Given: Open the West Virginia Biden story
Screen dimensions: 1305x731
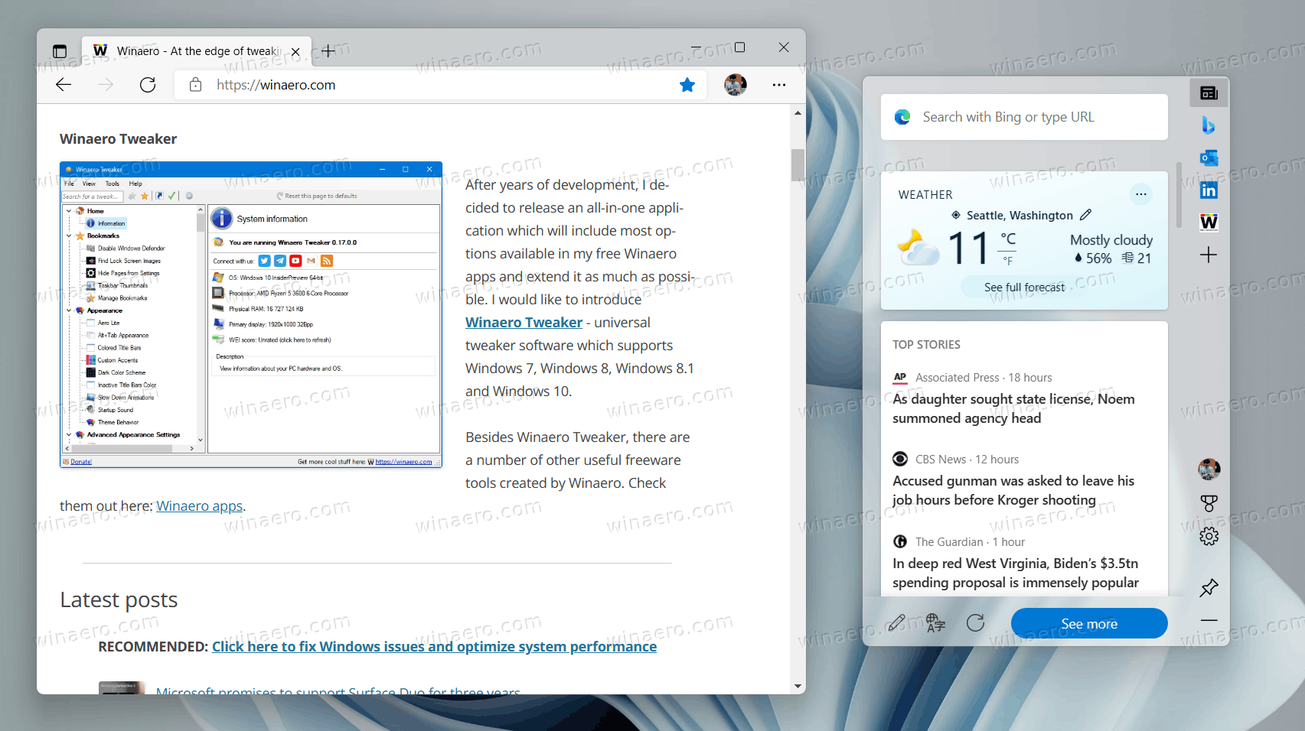Looking at the screenshot, I should coord(1016,573).
